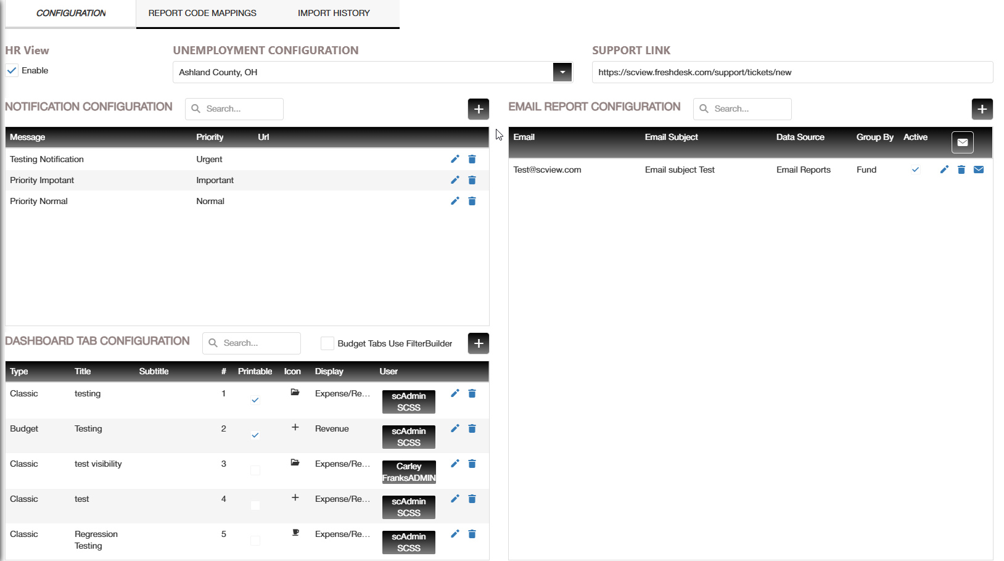Sort dashboard tabs by Display column
1004x561 pixels.
tap(329, 371)
